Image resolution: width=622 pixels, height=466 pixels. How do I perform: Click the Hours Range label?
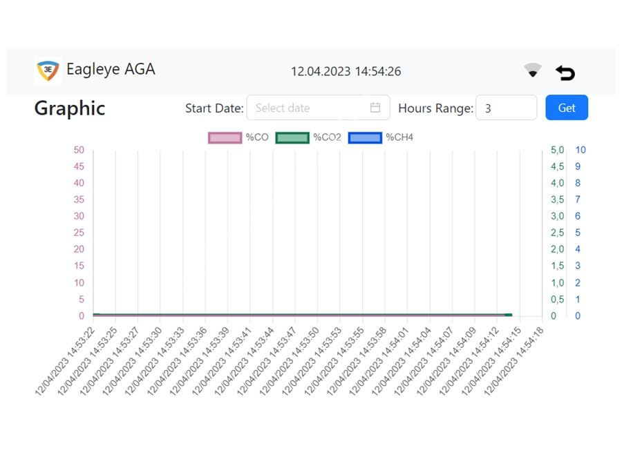[435, 108]
